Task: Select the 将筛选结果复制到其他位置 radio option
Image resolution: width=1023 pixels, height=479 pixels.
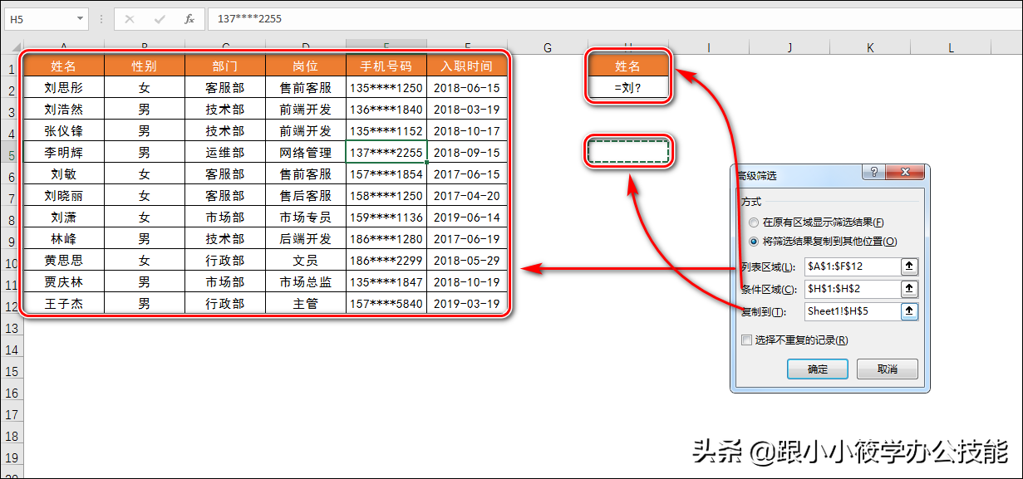Action: tap(754, 242)
